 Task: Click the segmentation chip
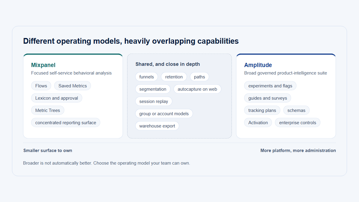153,89
